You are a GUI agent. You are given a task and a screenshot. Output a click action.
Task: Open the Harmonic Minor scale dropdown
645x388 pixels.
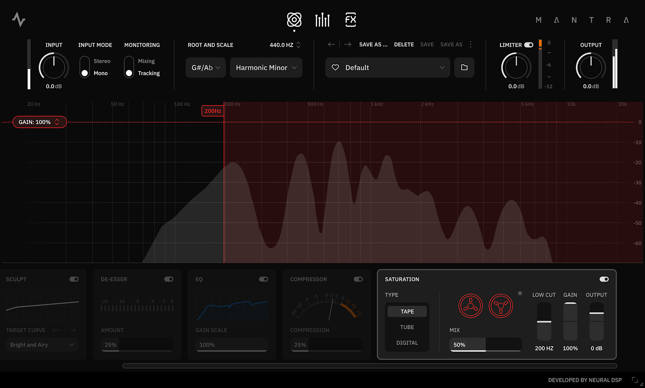pos(266,68)
